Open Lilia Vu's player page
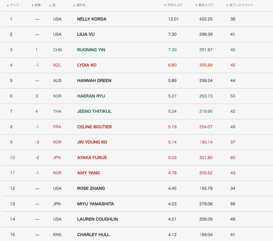The width and height of the screenshot is (273, 241). [x=86, y=34]
